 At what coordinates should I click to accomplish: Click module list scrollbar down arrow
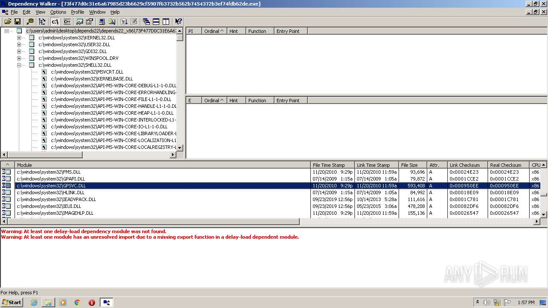pos(544,214)
